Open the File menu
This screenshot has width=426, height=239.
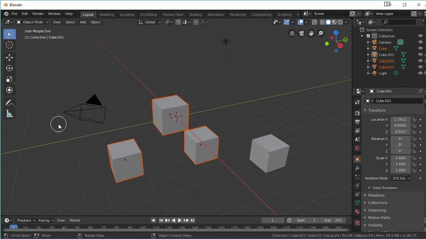click(x=14, y=14)
